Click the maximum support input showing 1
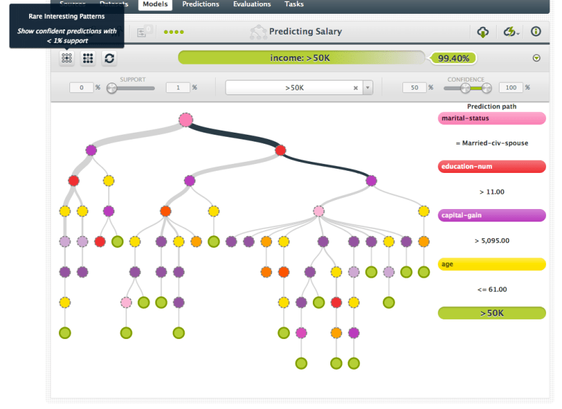Viewport: 562px width, 409px height. pyautogui.click(x=178, y=87)
